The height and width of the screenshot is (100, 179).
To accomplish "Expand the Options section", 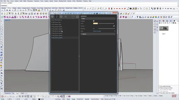I will (x=98, y=34).
